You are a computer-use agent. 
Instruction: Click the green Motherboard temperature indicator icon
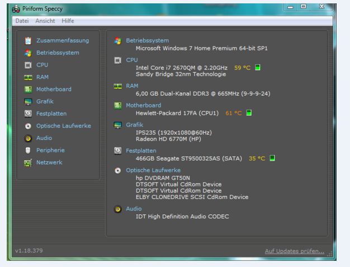click(249, 113)
